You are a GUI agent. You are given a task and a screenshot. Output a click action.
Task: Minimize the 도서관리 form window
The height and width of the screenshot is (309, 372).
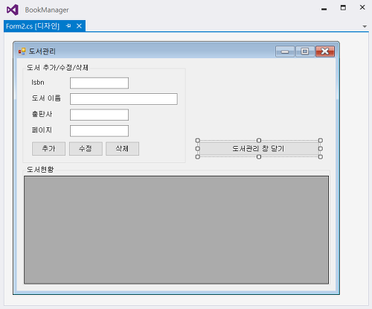(x=285, y=51)
